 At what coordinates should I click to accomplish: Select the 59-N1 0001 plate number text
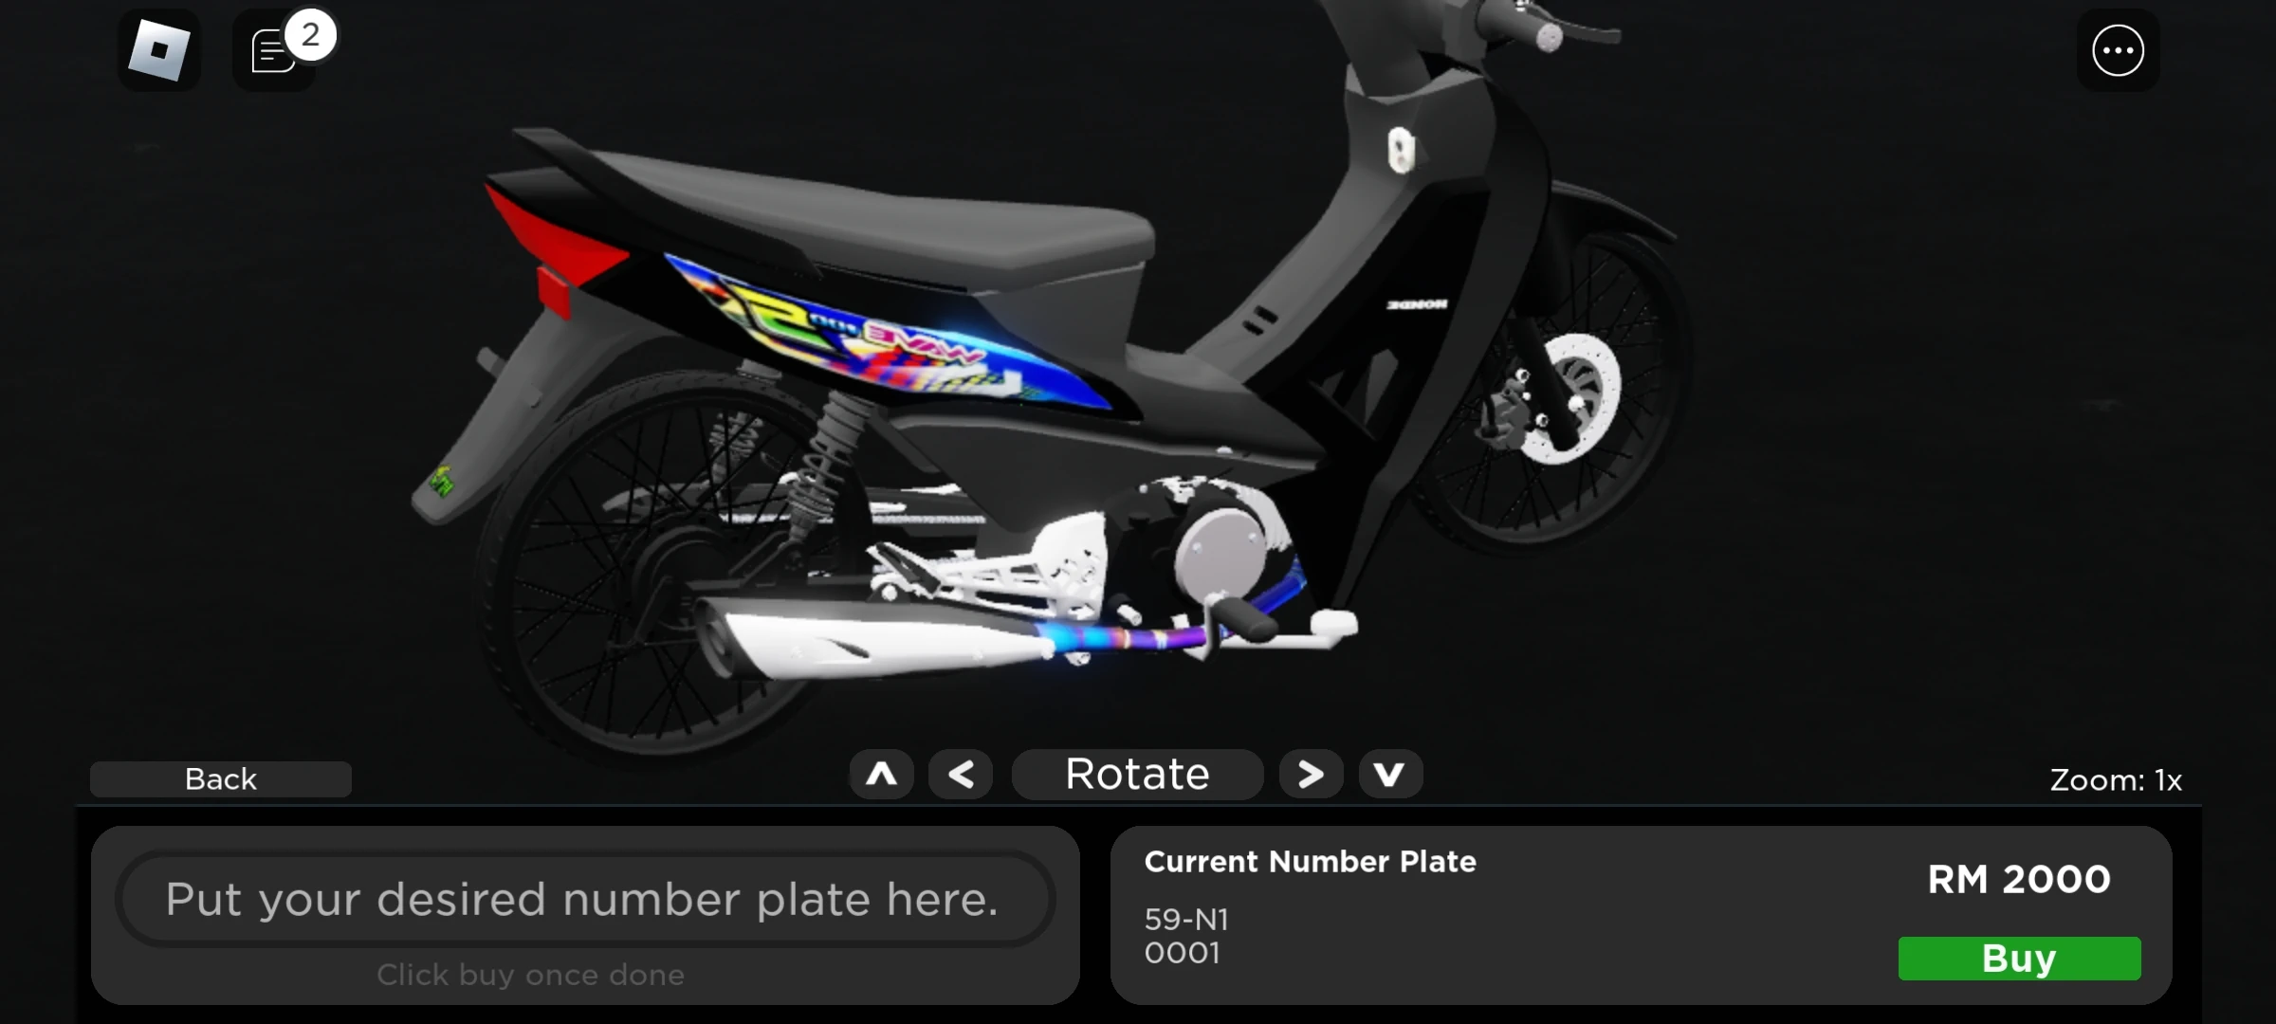point(1185,936)
